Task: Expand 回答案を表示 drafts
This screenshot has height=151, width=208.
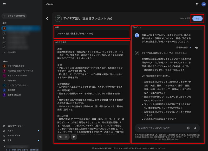Action: coord(184,47)
